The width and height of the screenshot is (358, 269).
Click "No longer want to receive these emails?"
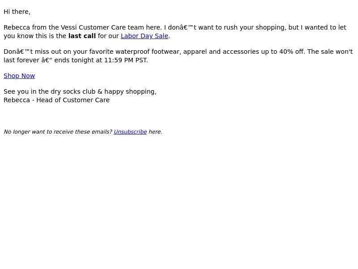point(58,132)
